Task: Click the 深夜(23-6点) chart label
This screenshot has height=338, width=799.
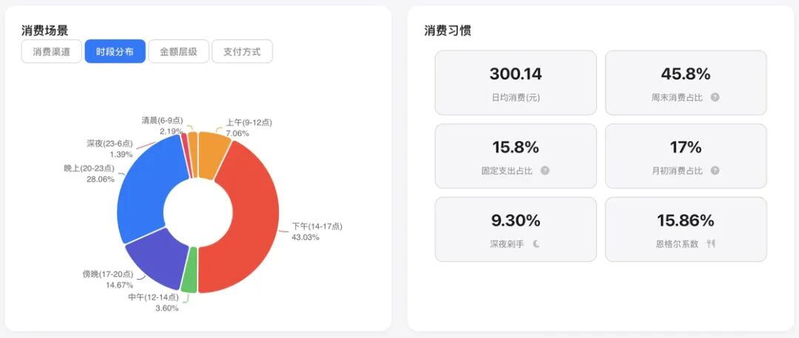Action: tap(109, 143)
